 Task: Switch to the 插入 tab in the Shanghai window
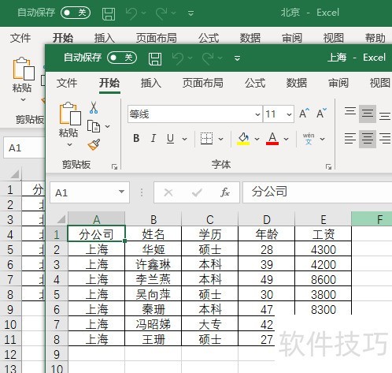[151, 83]
